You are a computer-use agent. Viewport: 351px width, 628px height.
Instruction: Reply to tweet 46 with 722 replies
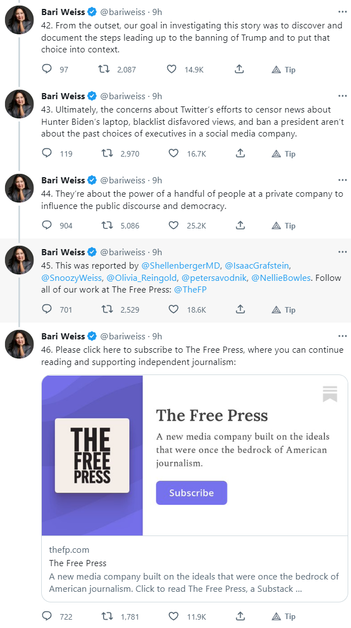coord(47,616)
